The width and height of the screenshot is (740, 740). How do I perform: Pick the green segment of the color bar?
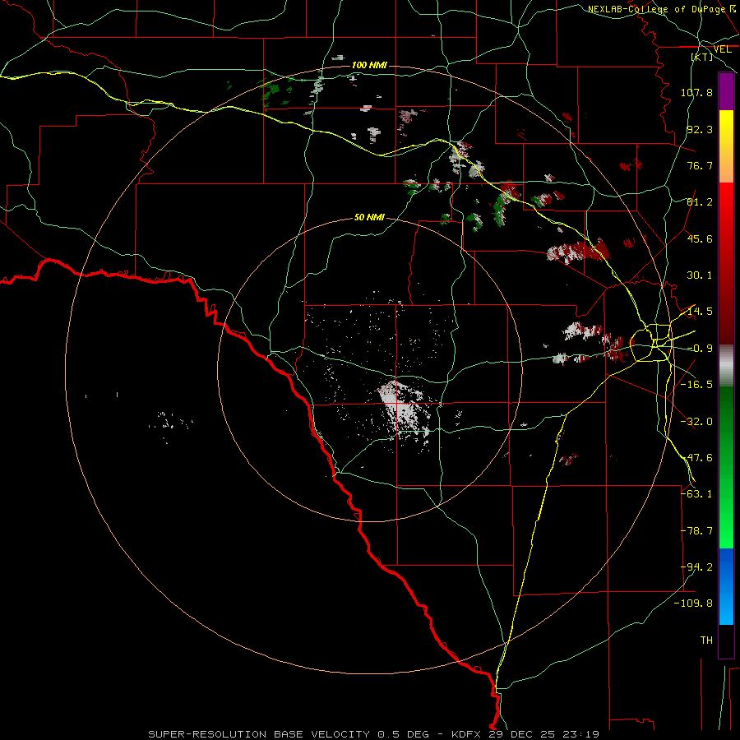click(726, 467)
